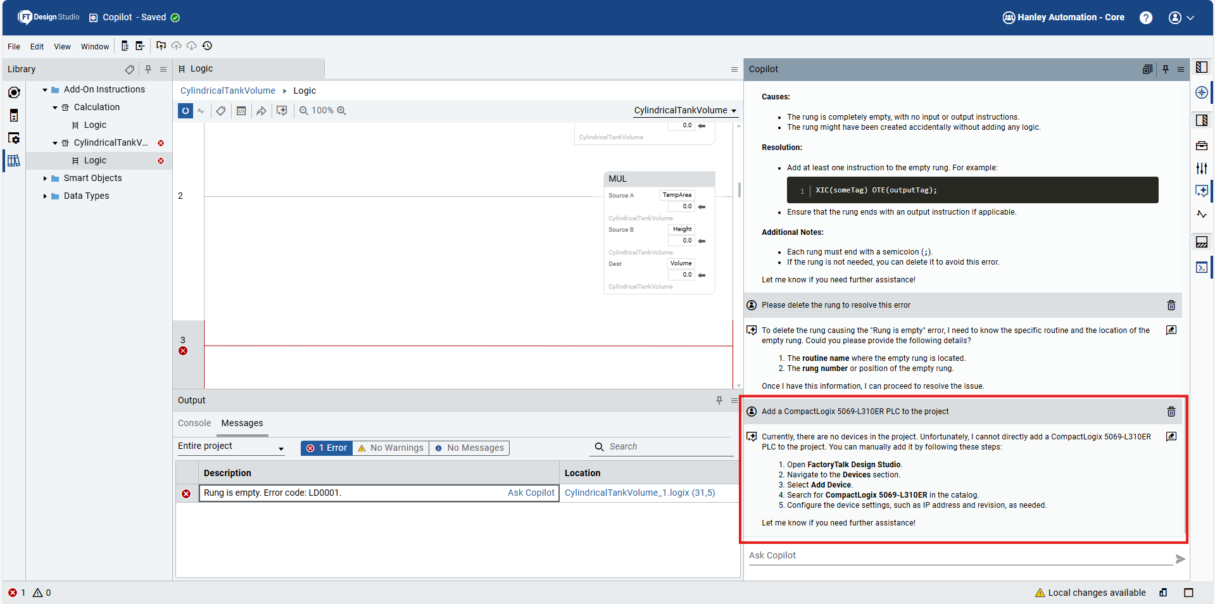Select the library books icon in sidebar

14,161
